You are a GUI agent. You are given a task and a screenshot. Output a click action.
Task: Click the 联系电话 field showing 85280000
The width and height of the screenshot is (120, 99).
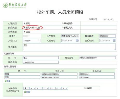click(108, 36)
